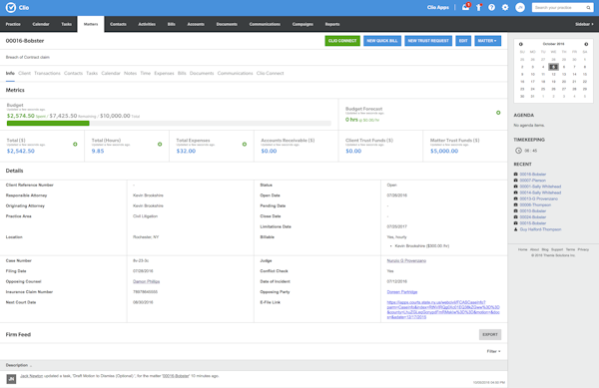The width and height of the screenshot is (599, 388).
Task: Click the timekeeping clock icon next to 06:45
Action: pyautogui.click(x=518, y=151)
